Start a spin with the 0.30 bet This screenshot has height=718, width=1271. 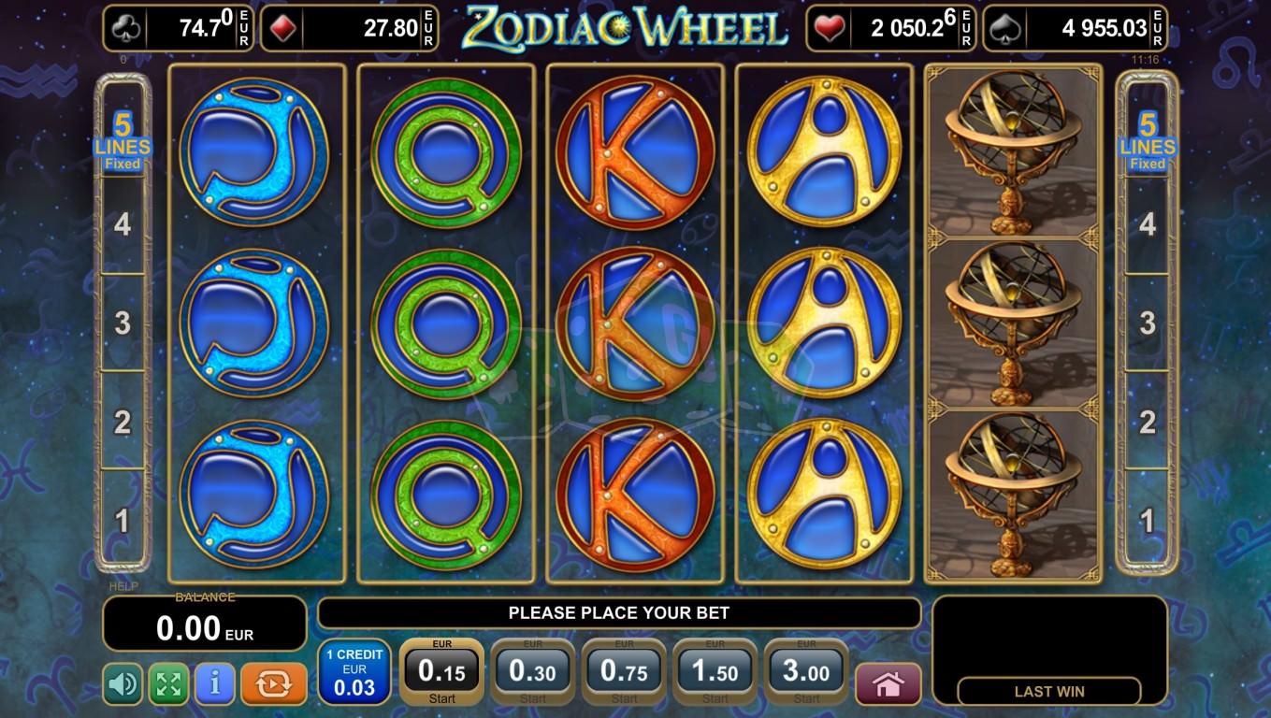[532, 672]
